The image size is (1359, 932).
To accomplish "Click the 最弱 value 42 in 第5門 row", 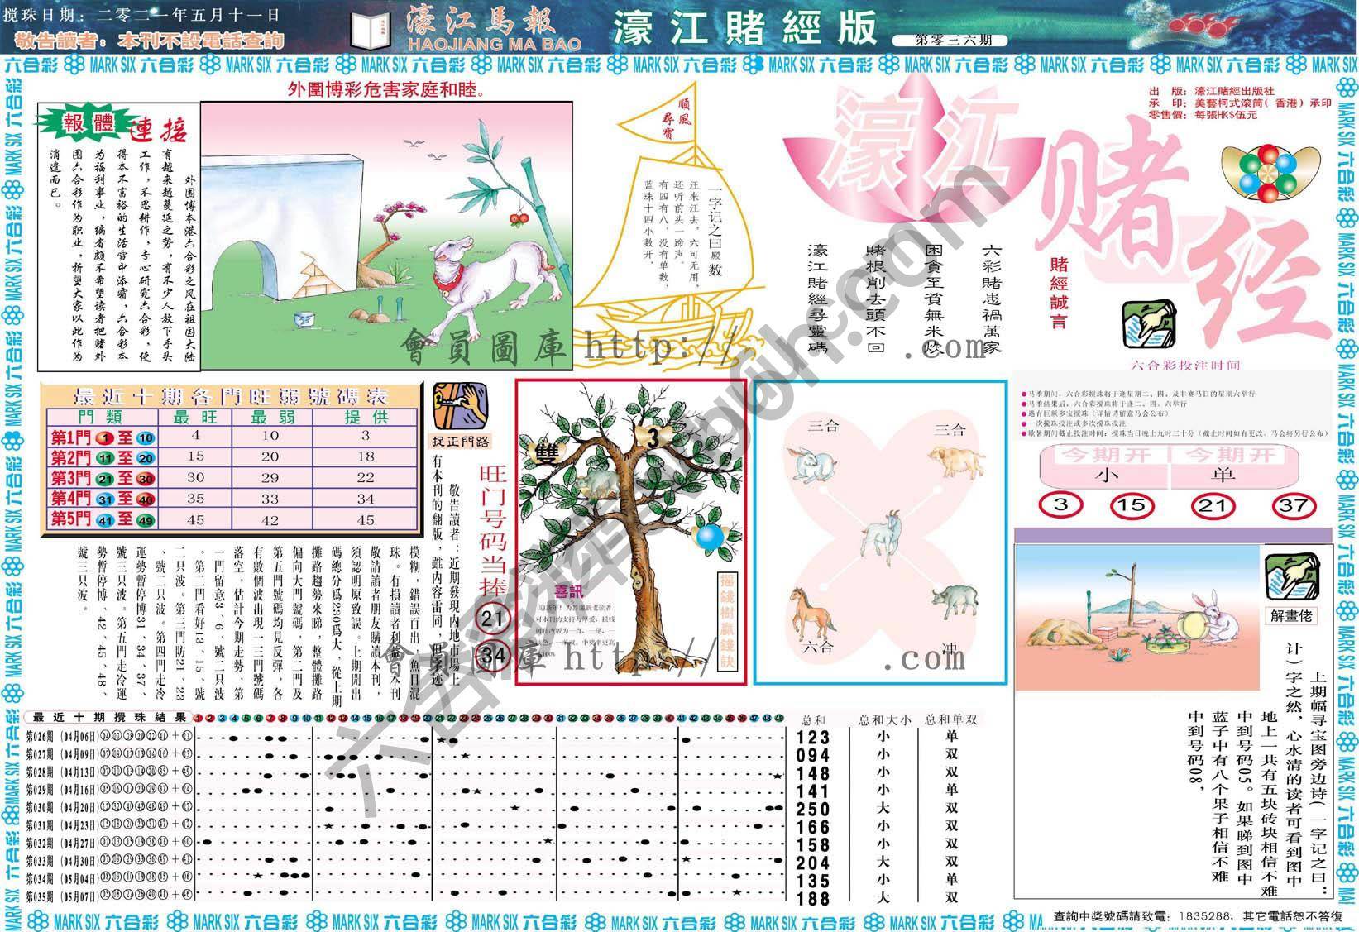I will pyautogui.click(x=270, y=520).
